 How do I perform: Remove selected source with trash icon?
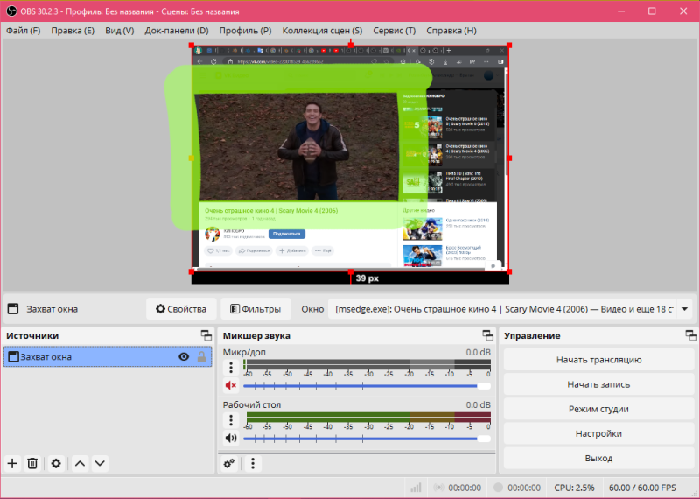point(32,463)
